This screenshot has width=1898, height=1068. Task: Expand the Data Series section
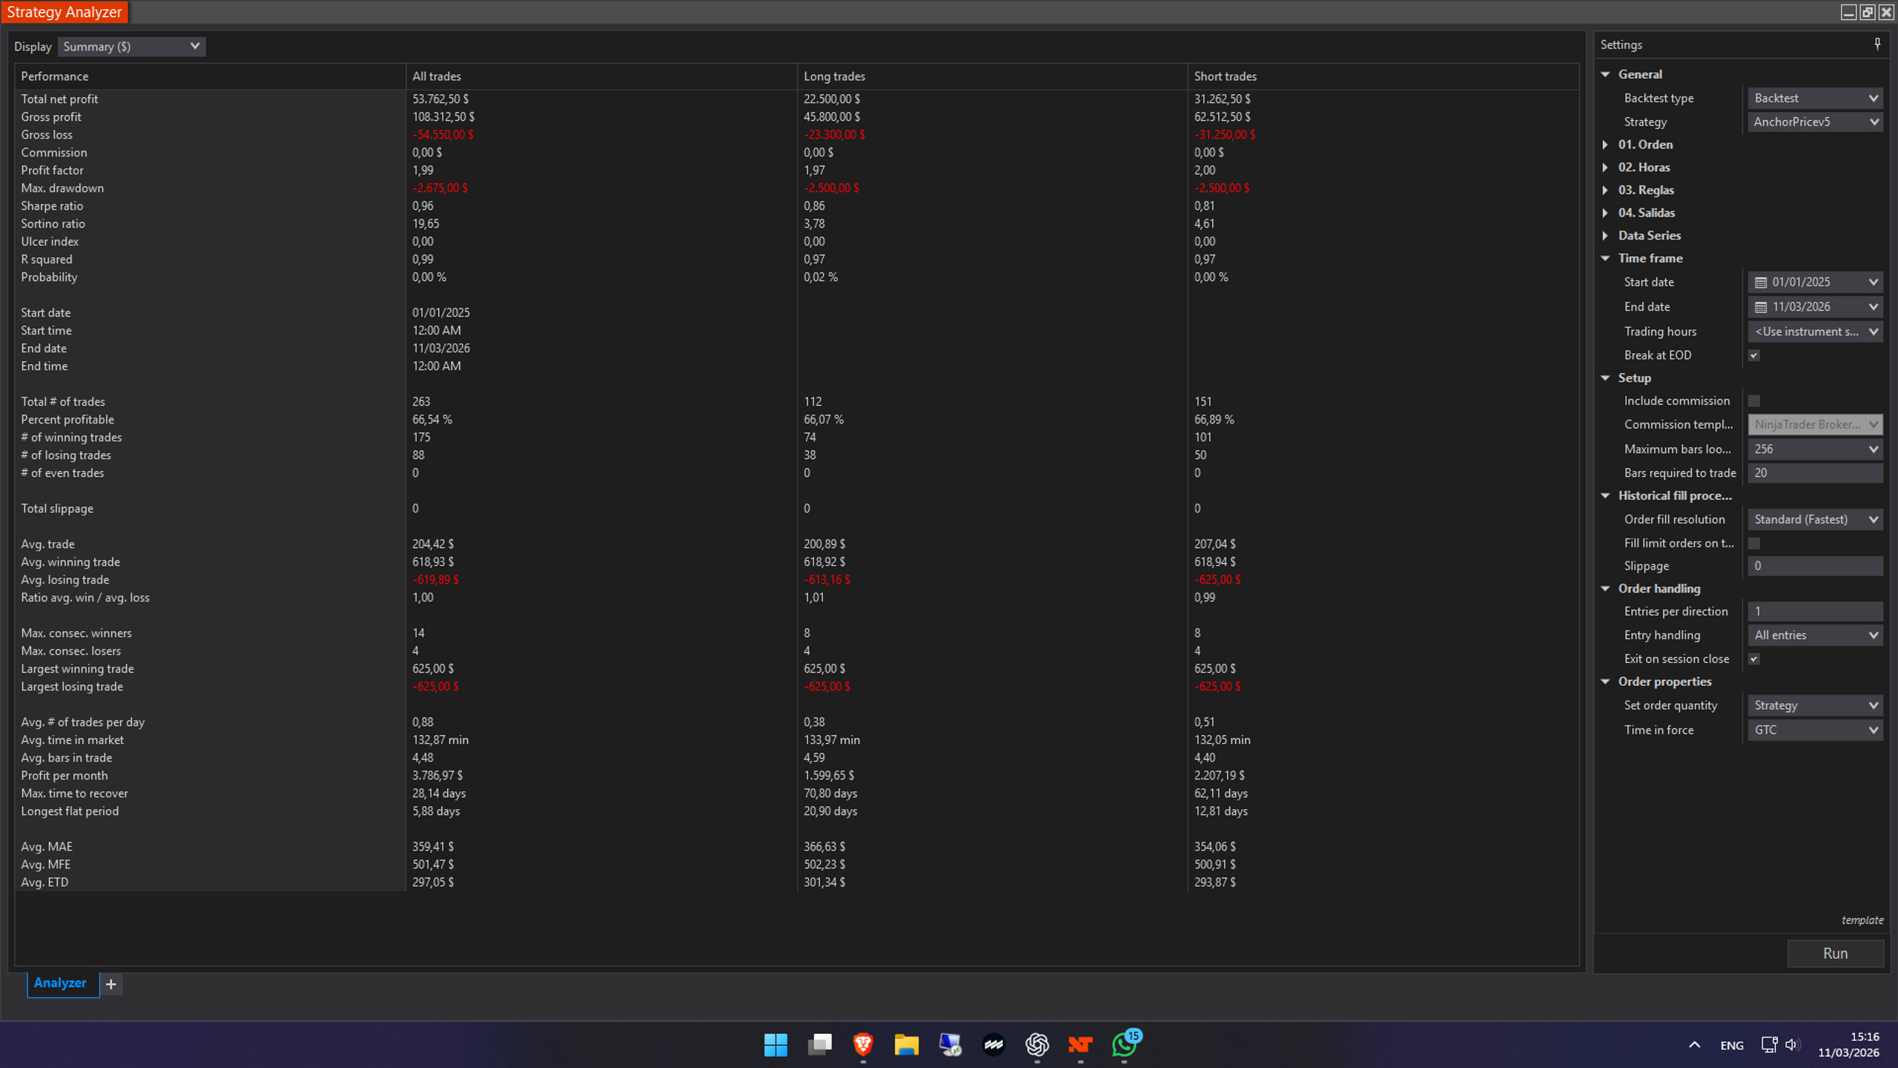pyautogui.click(x=1606, y=236)
